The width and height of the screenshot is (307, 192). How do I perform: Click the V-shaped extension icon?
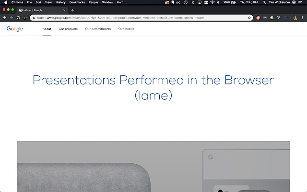point(279,18)
